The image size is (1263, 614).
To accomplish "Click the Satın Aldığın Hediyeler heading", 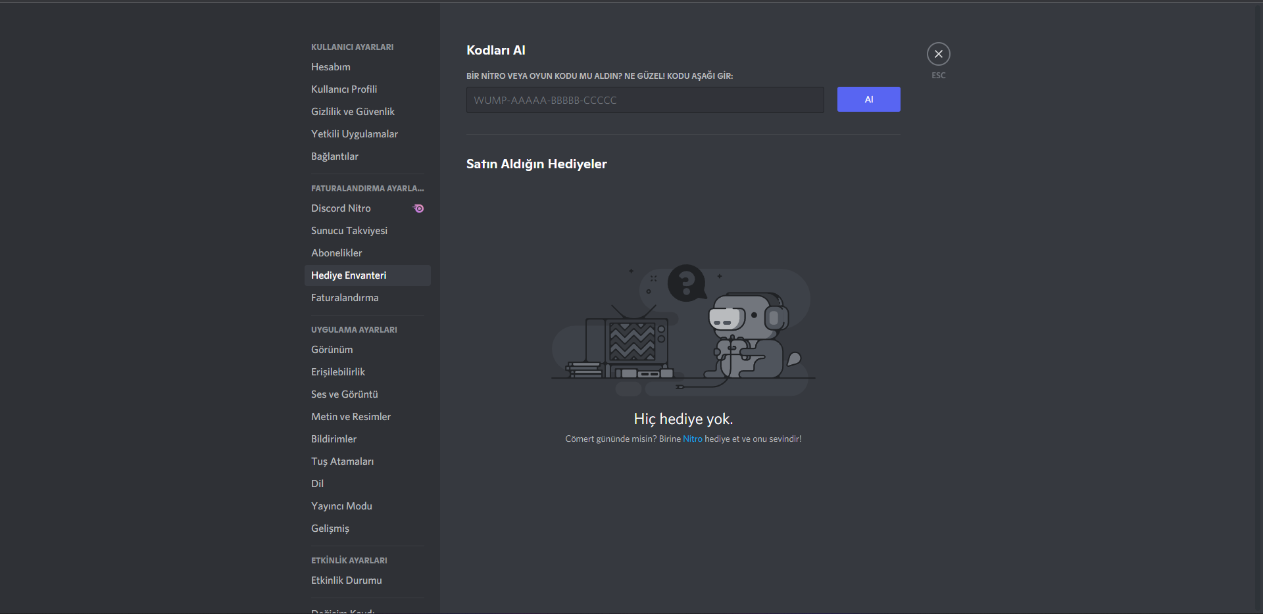I will 537,164.
